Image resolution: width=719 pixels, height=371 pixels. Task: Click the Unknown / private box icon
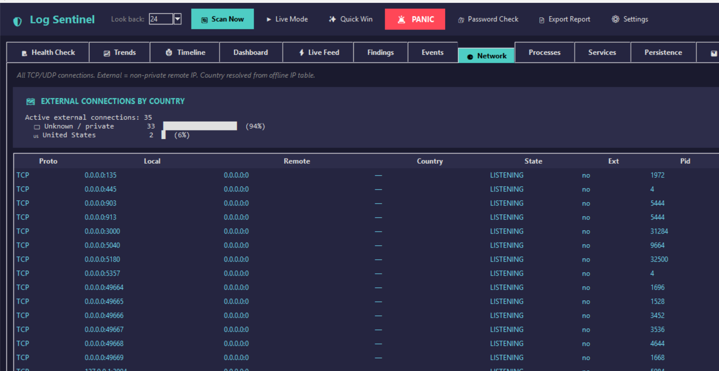37,127
